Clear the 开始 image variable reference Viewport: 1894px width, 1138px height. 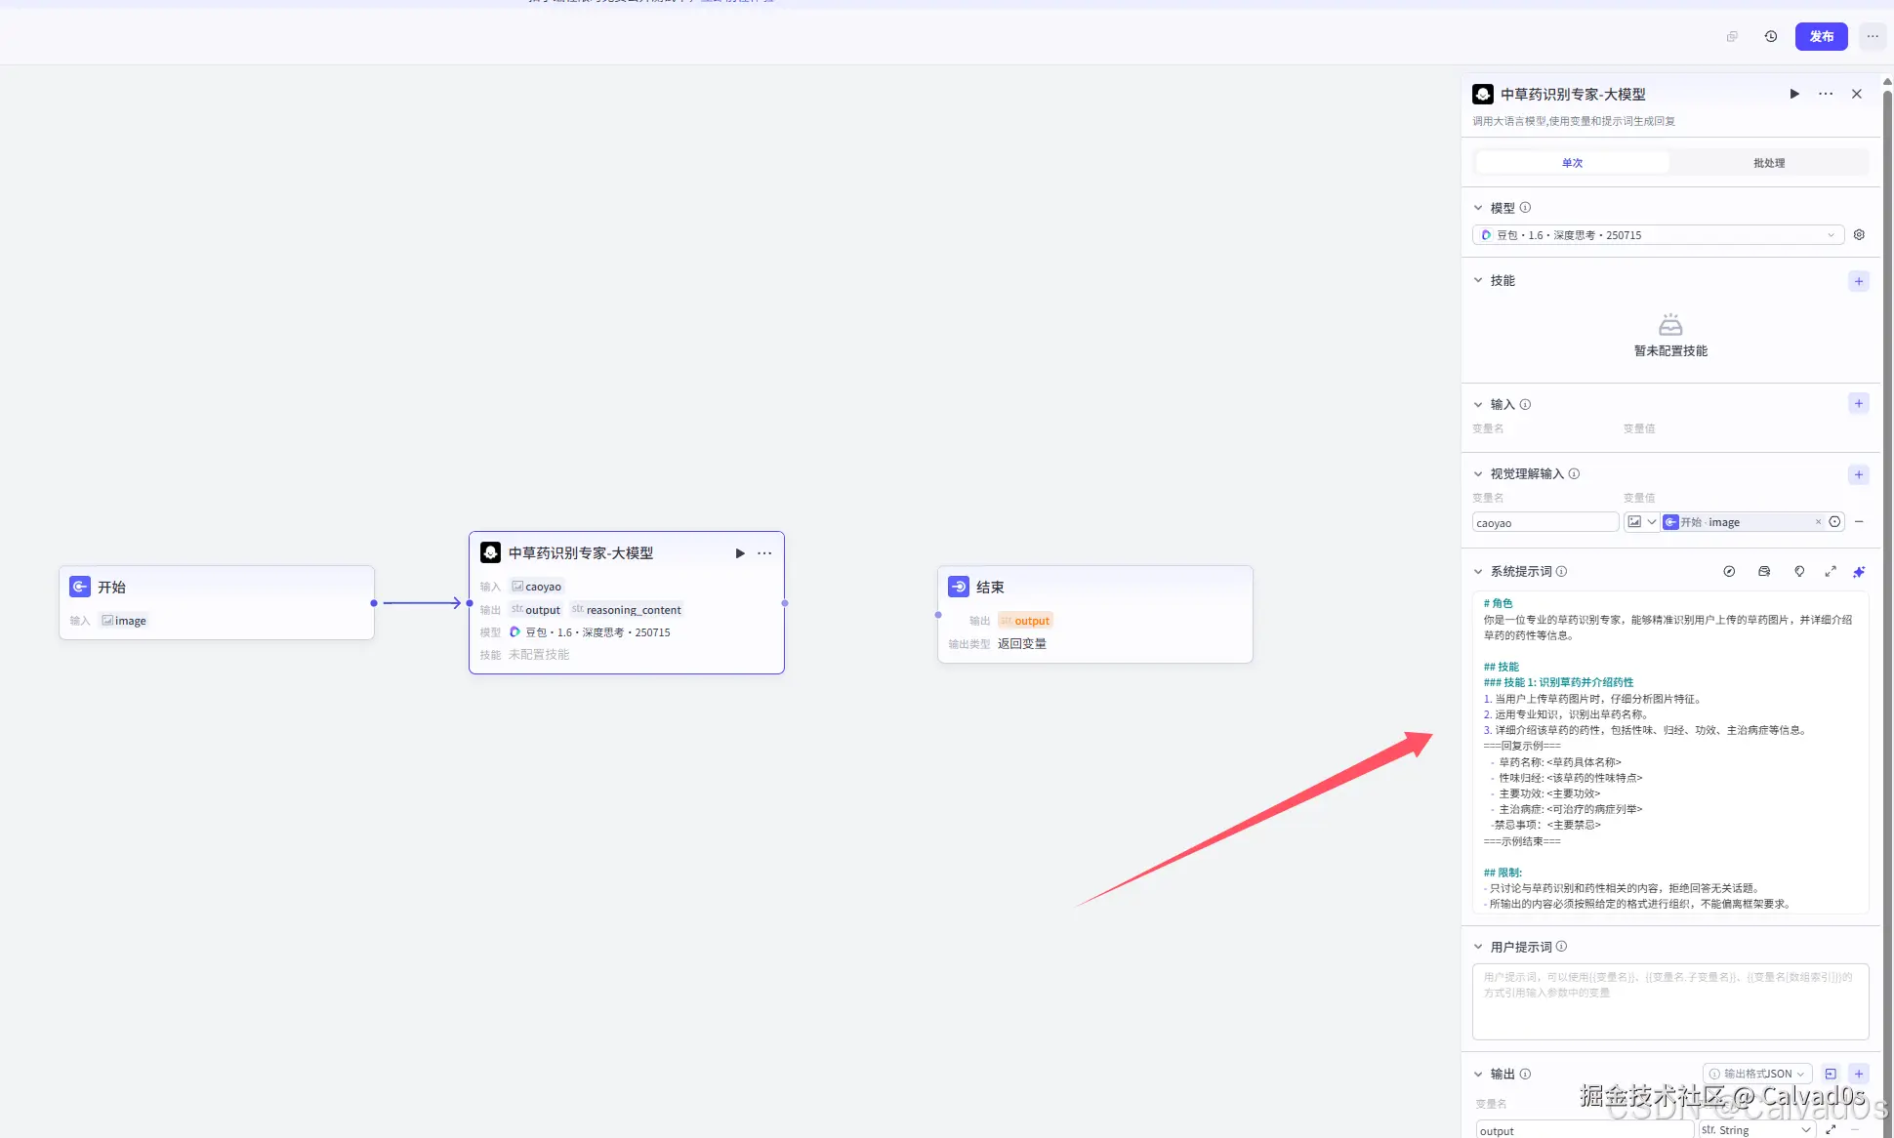pyautogui.click(x=1818, y=522)
